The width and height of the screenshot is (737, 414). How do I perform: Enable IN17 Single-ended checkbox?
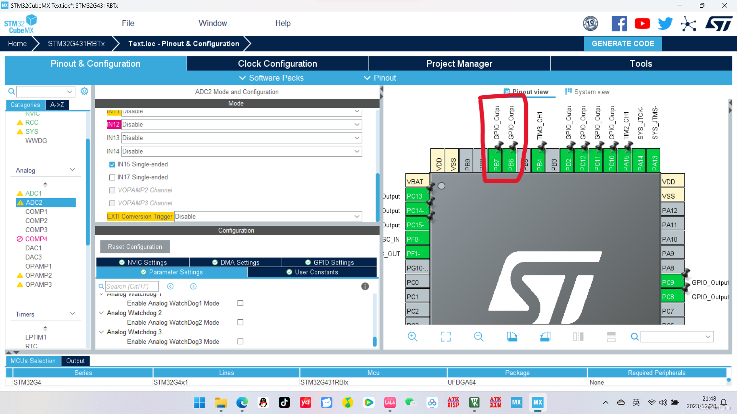[112, 177]
